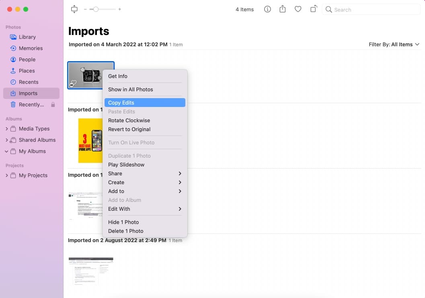
Task: Click the Imports sidebar icon
Action: (x=13, y=93)
